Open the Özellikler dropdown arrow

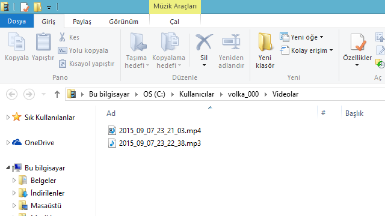pyautogui.click(x=357, y=65)
